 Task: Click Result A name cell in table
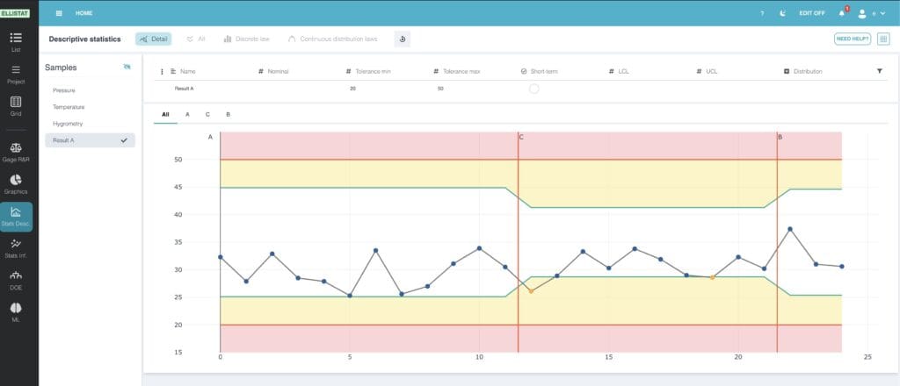click(x=185, y=89)
